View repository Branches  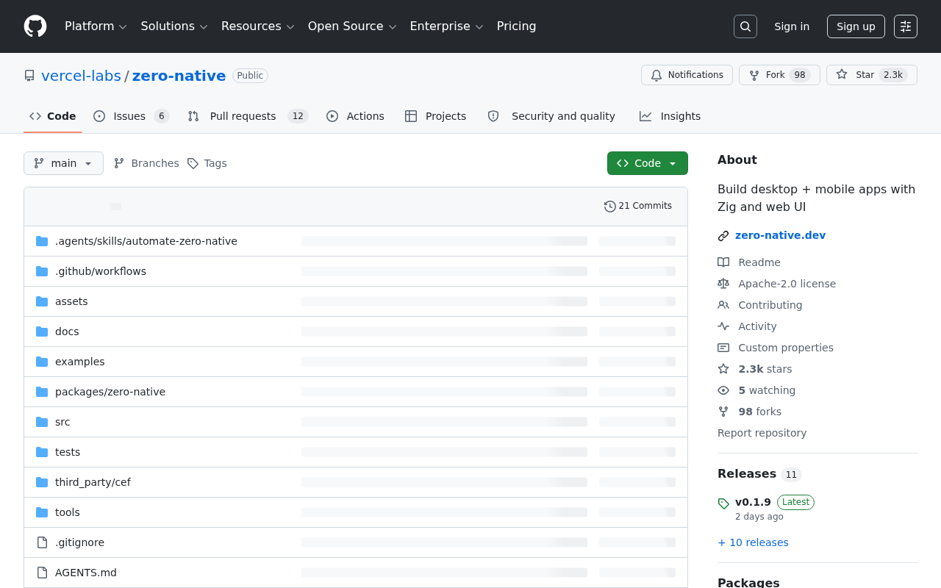[146, 163]
